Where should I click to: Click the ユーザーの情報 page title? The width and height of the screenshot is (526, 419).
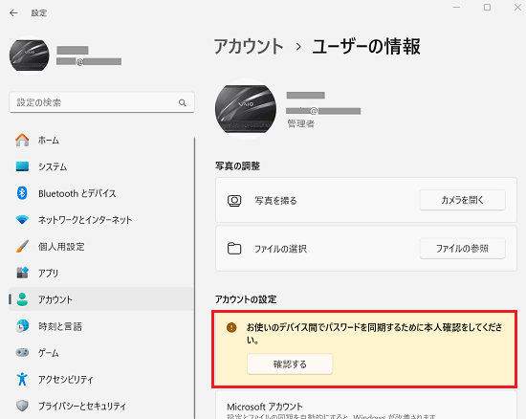coord(366,46)
